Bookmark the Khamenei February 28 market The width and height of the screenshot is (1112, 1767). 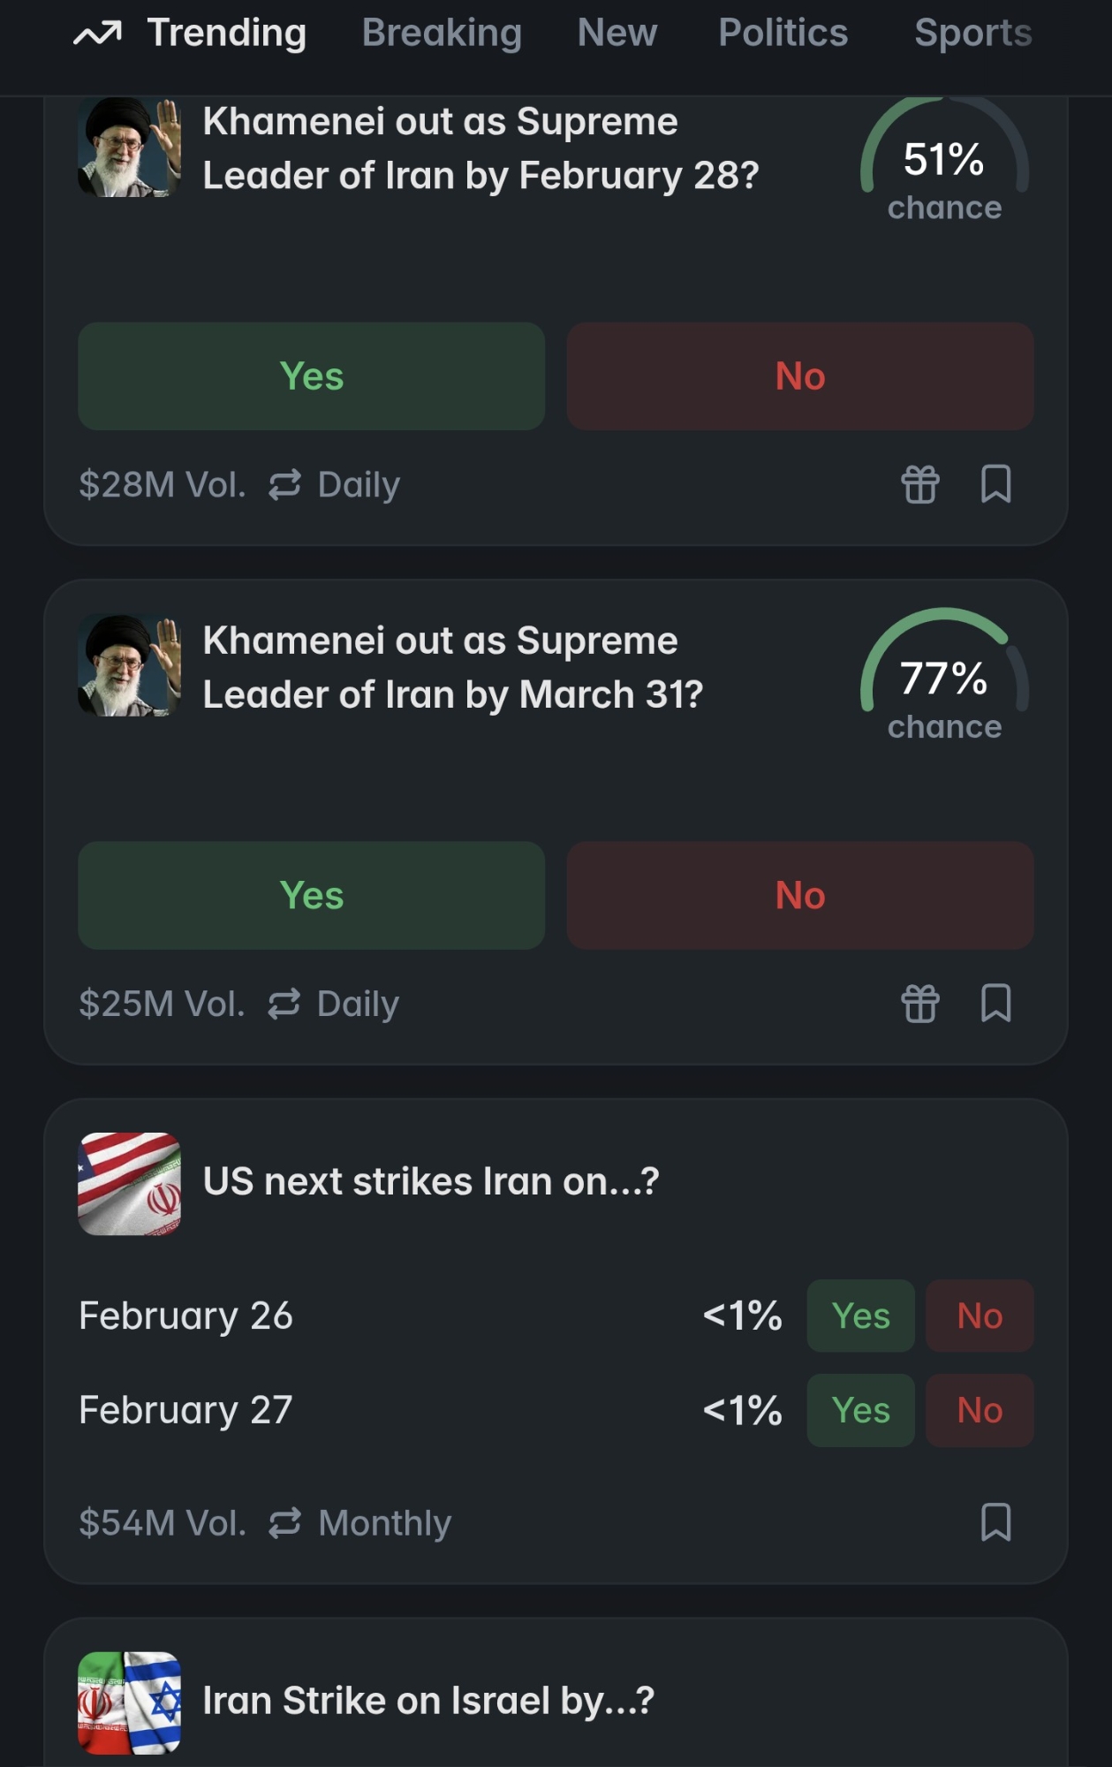pos(995,484)
